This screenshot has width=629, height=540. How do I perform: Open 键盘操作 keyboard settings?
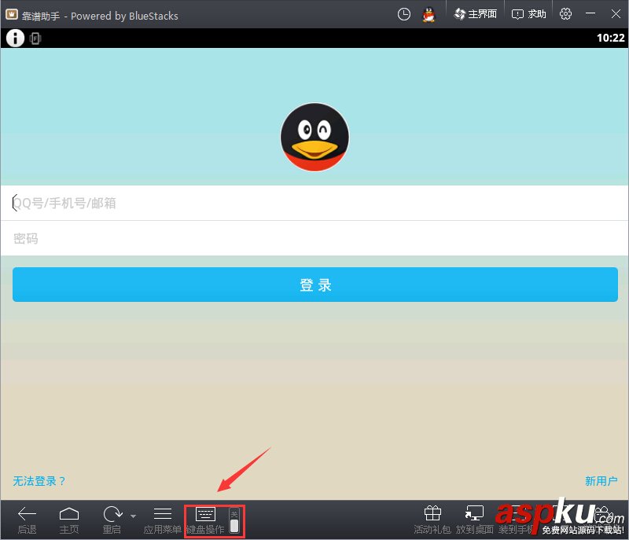[205, 520]
